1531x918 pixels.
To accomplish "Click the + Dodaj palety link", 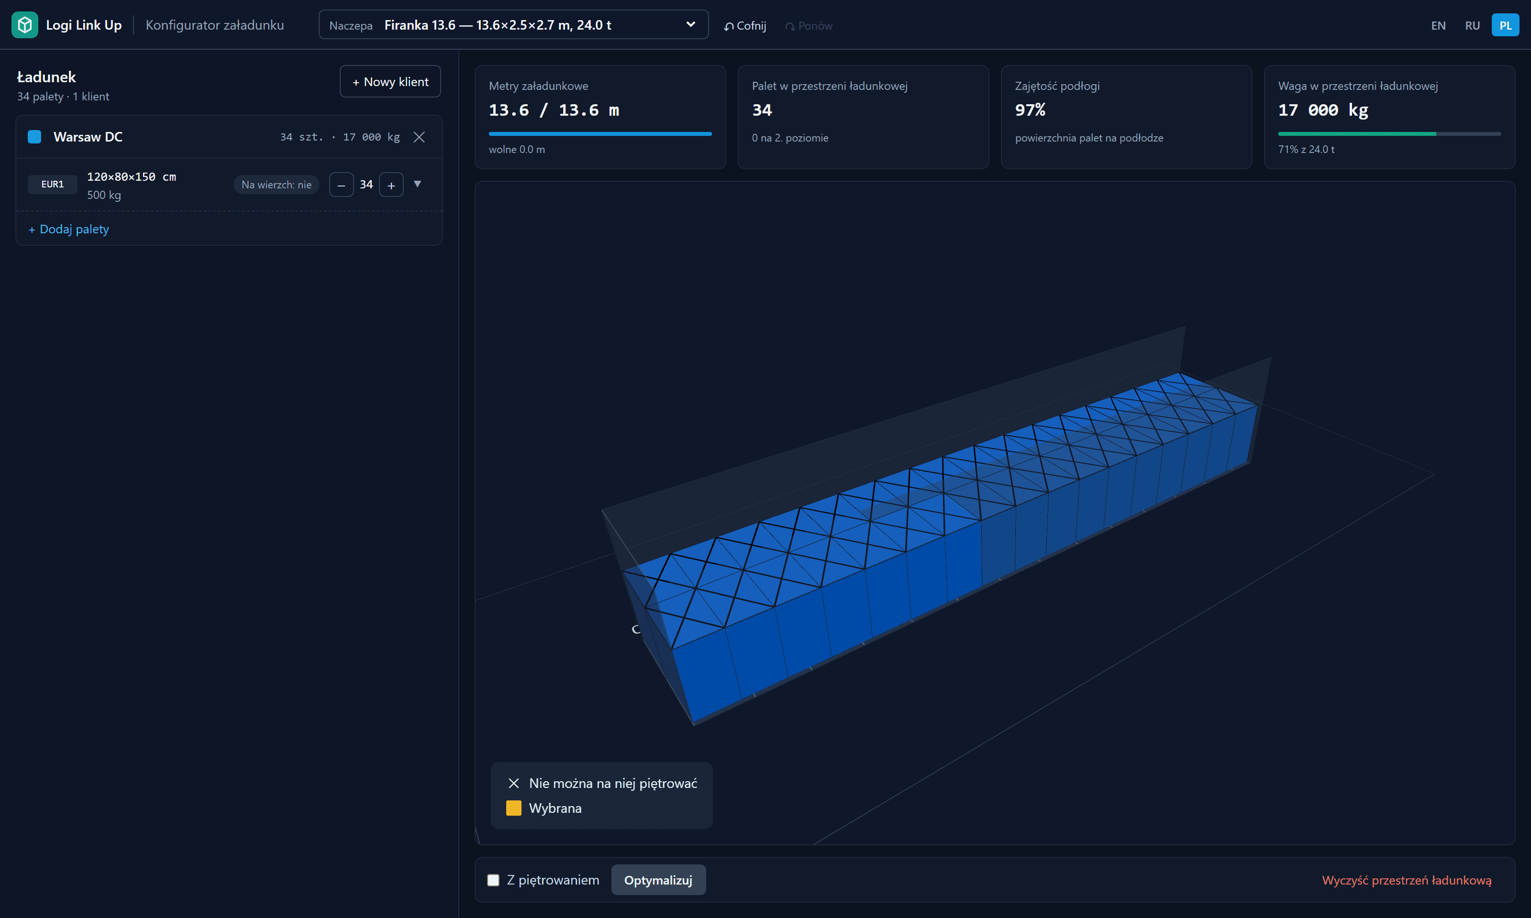I will (69, 229).
